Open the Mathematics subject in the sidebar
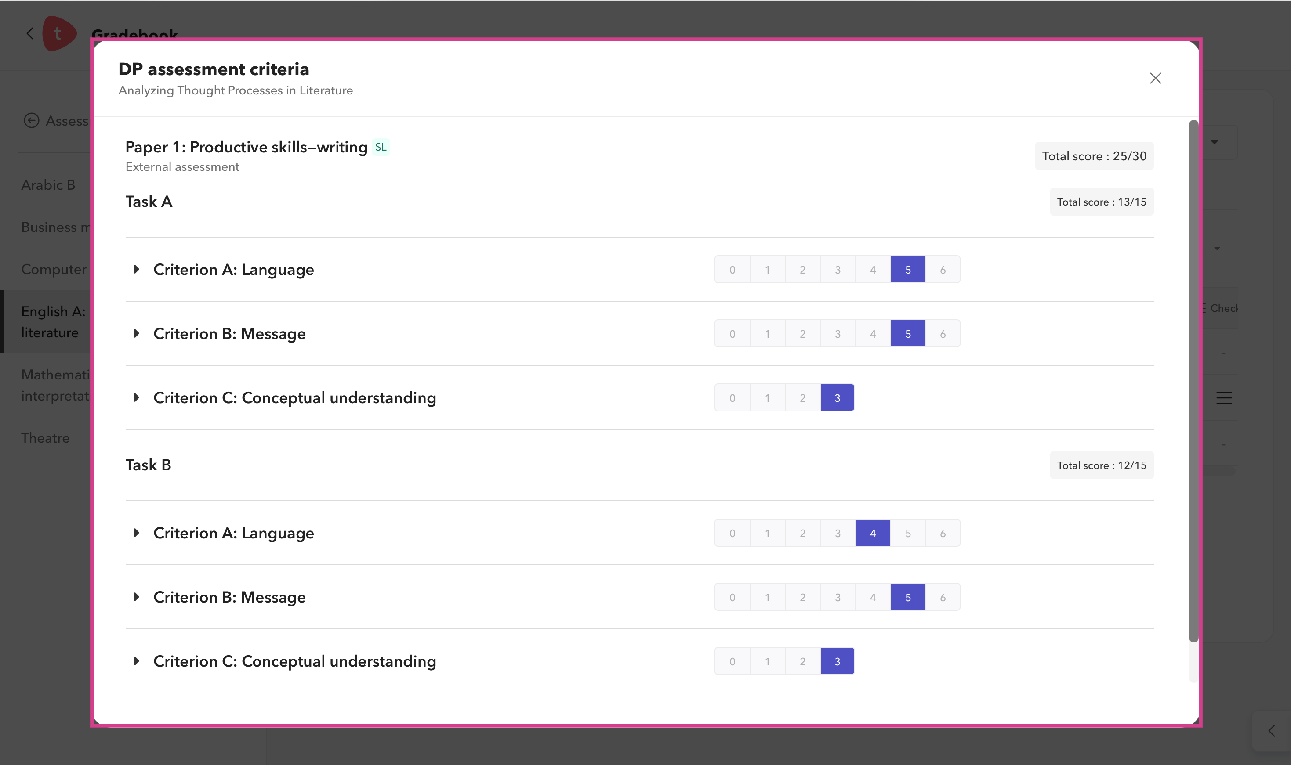Viewport: 1291px width, 765px height. pos(56,385)
